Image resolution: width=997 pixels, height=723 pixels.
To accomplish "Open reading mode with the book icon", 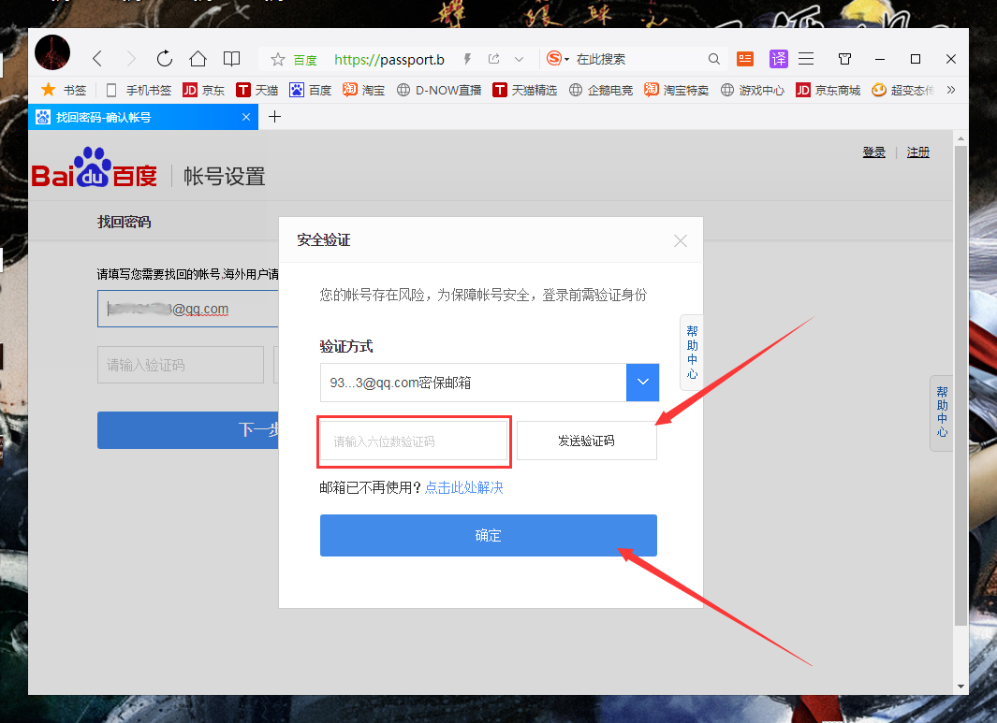I will pyautogui.click(x=231, y=58).
